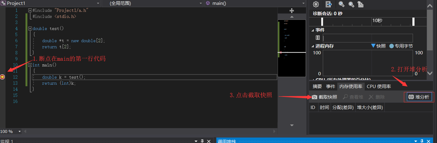
Task: Collapse the test() function at line 4
Action: click(30, 29)
